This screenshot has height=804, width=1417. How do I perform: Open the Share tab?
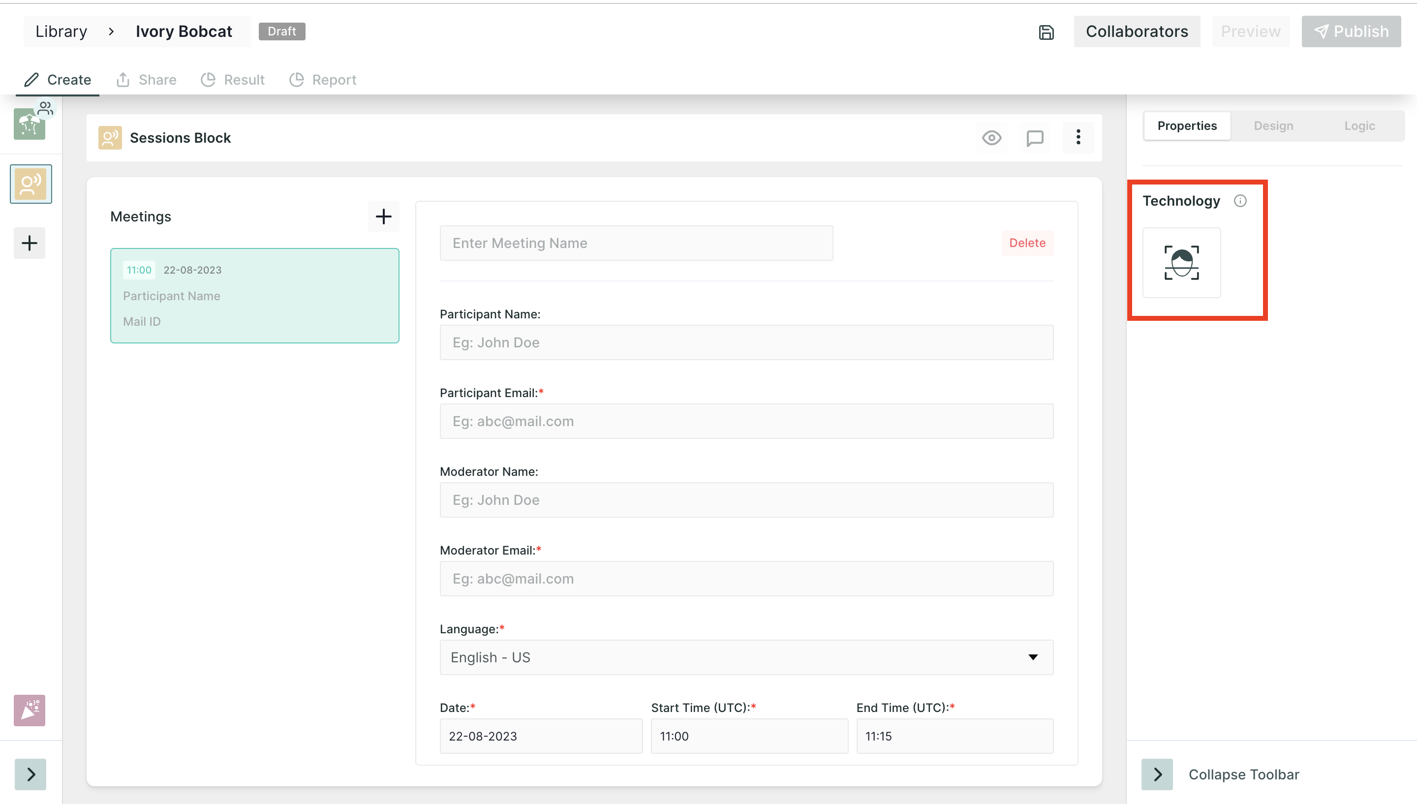pos(146,80)
